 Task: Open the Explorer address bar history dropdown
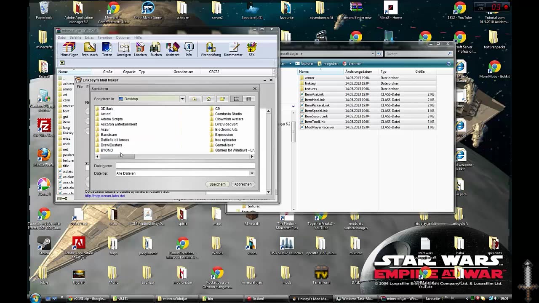click(373, 54)
